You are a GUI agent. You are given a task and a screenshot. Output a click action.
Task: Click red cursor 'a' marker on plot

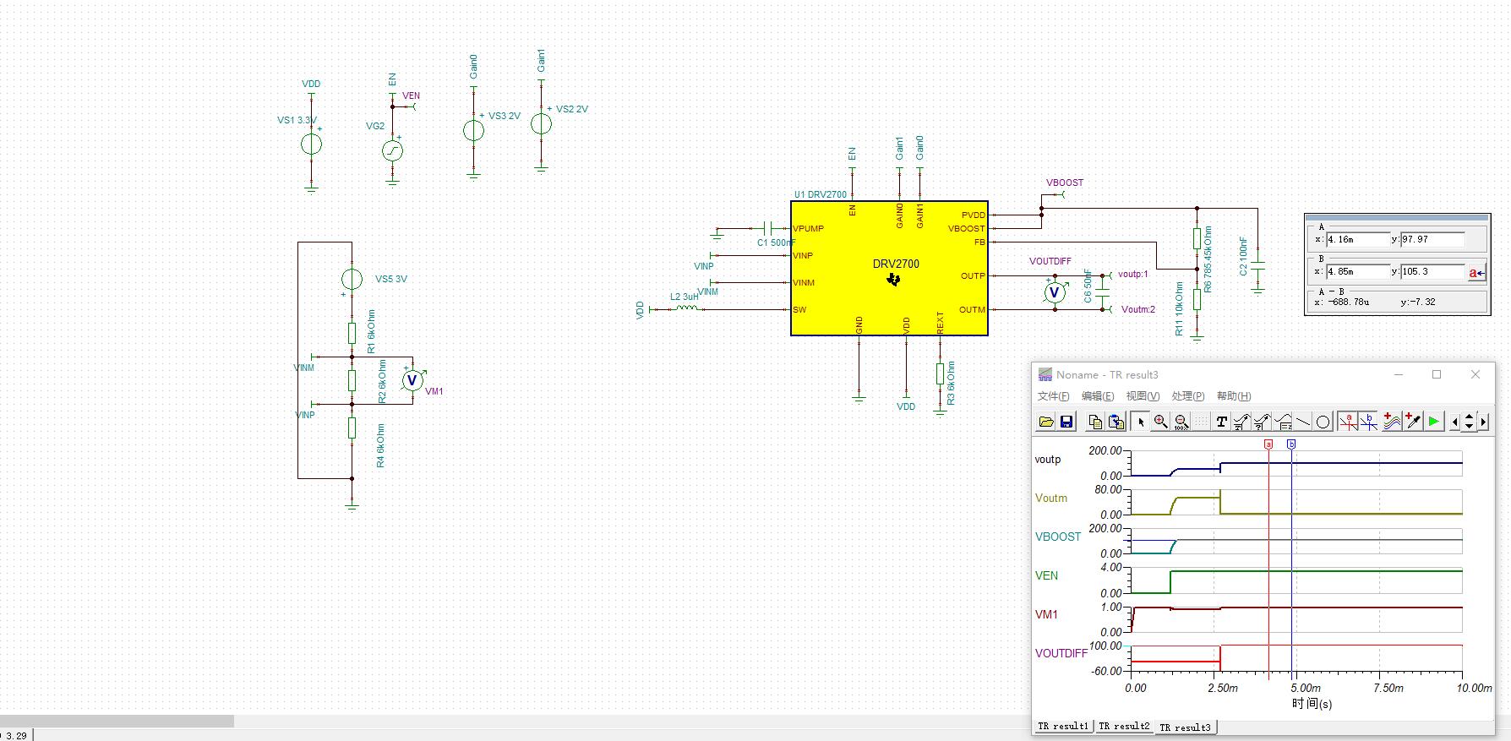pos(1268,444)
